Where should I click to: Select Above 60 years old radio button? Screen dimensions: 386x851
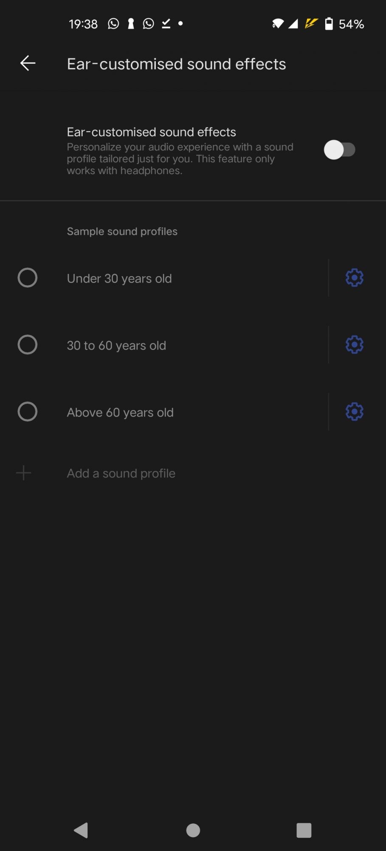click(28, 411)
